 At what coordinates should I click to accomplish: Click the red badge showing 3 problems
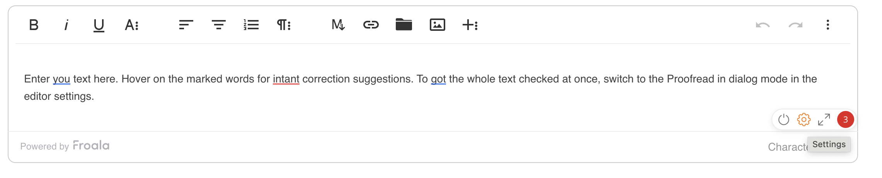[846, 119]
